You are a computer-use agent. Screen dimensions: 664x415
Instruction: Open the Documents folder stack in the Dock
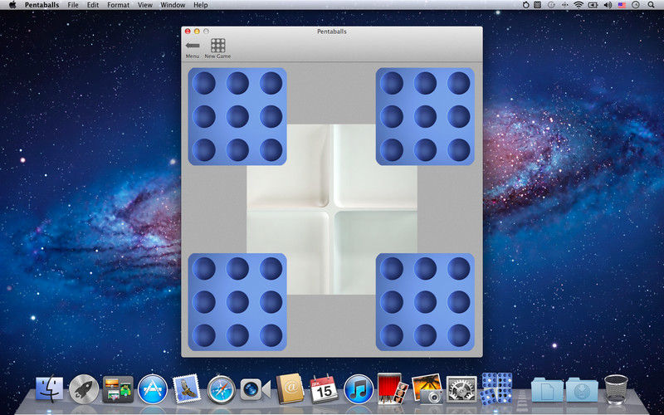coord(547,389)
